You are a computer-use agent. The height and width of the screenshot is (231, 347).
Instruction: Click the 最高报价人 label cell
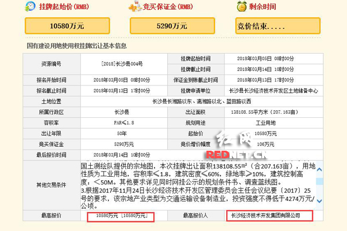click(x=196, y=215)
